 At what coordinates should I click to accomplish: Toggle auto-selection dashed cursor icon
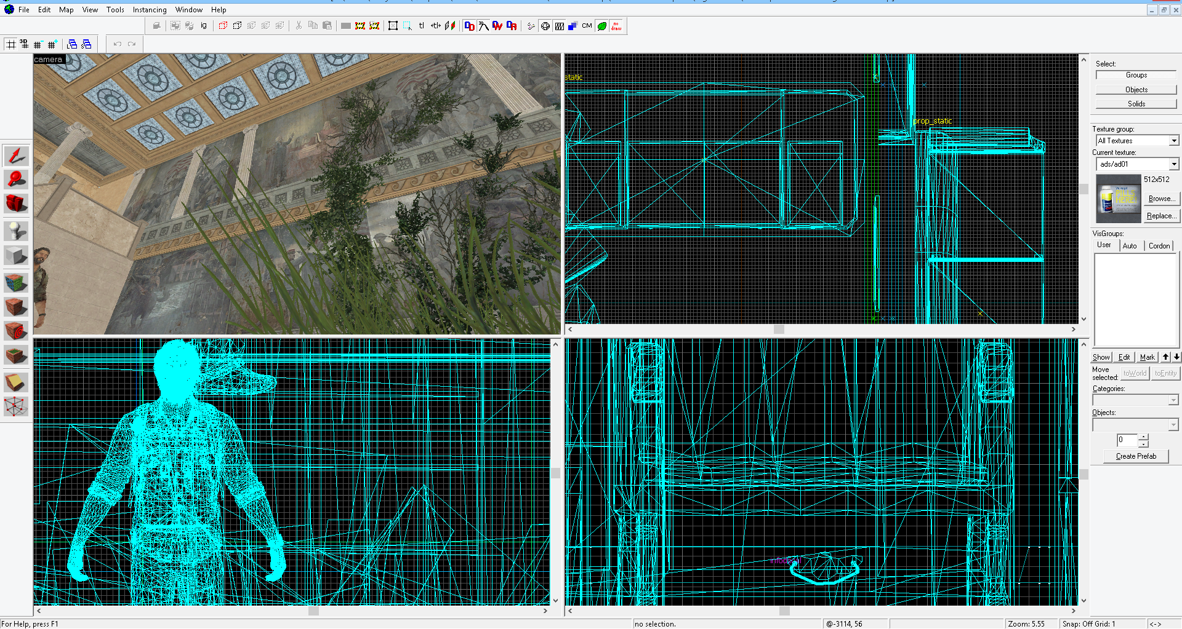tap(407, 26)
